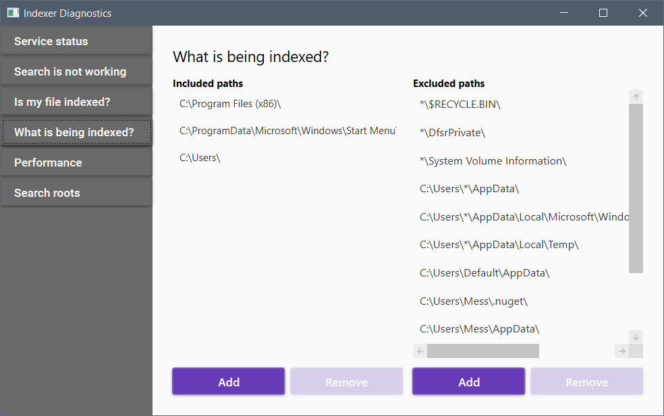Go to Is my file indexed? page

(76, 102)
